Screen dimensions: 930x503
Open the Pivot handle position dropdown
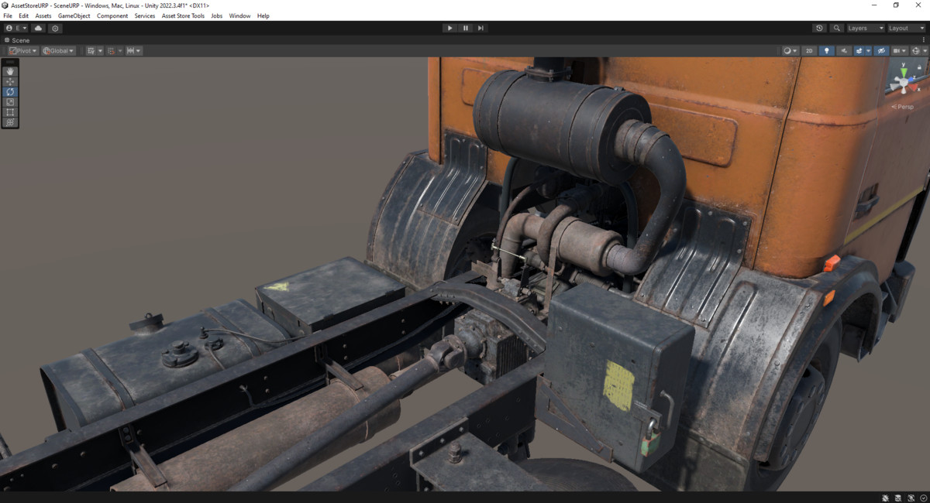point(22,50)
